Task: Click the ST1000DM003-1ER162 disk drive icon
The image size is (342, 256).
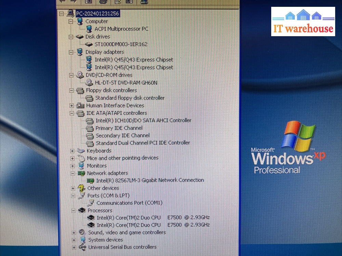Action: point(89,44)
